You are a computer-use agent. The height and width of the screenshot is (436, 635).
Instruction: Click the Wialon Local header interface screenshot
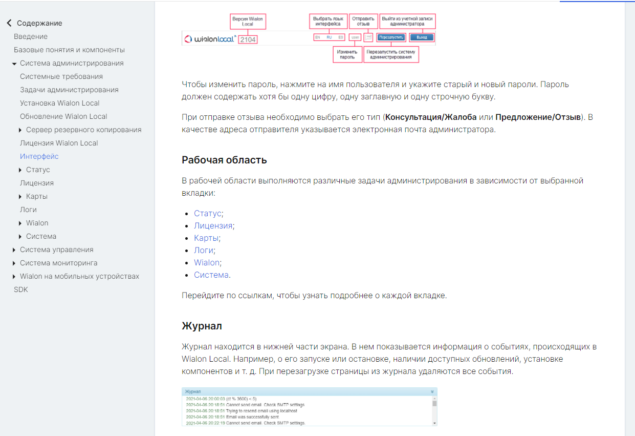[x=309, y=38]
